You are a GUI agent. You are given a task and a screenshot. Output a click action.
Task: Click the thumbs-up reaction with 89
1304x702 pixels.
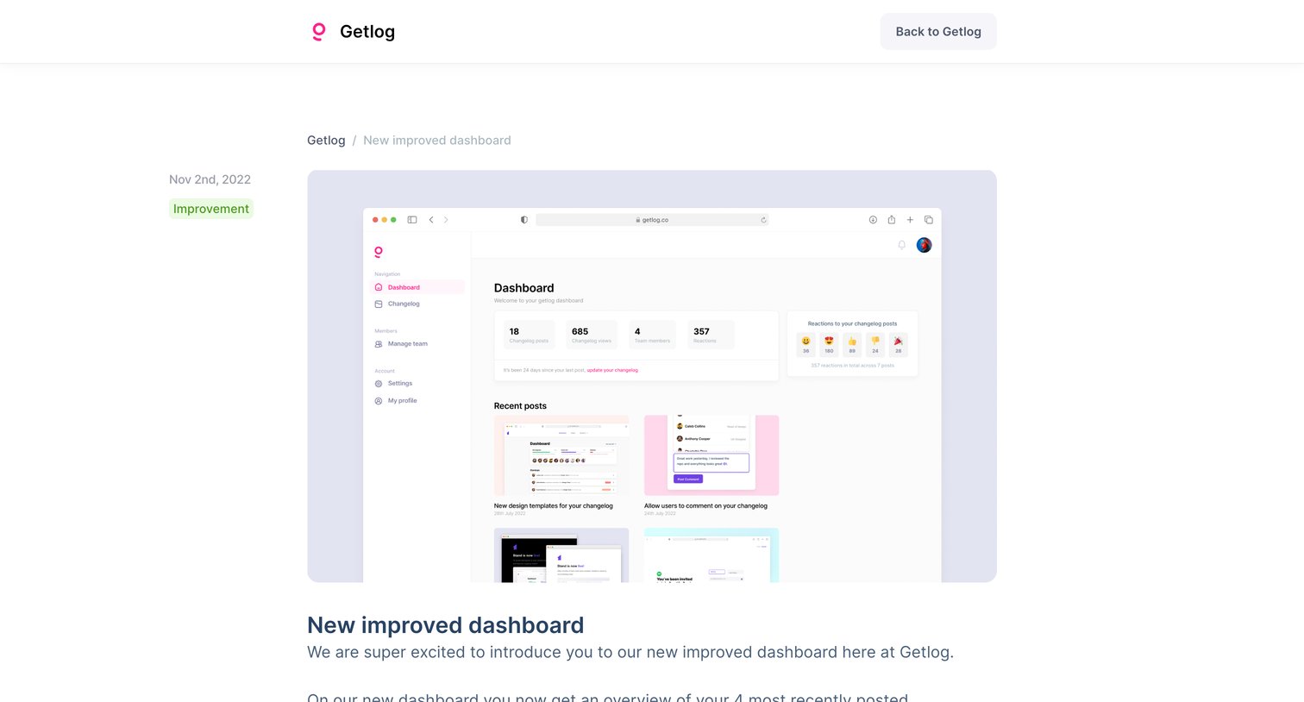(x=852, y=345)
